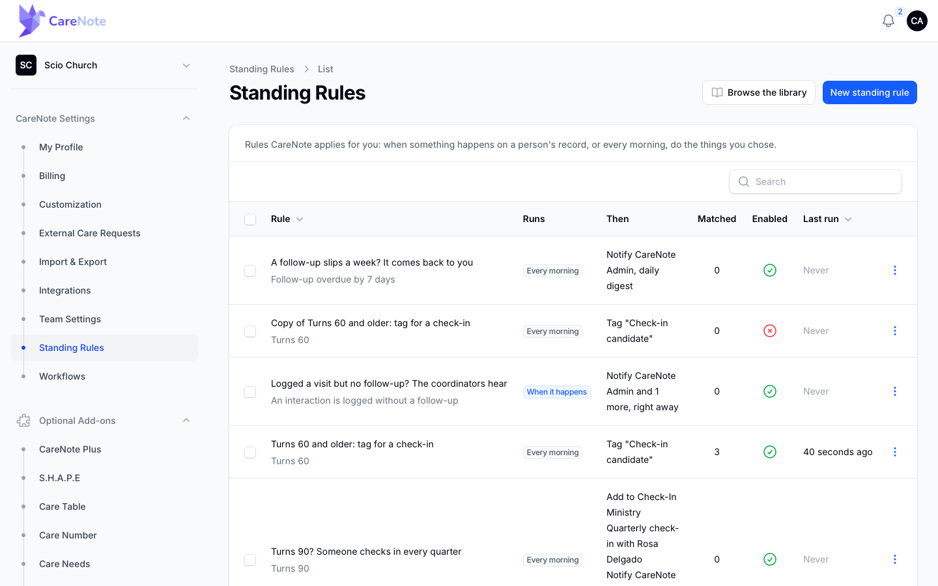Open the notifications bell

click(x=888, y=21)
